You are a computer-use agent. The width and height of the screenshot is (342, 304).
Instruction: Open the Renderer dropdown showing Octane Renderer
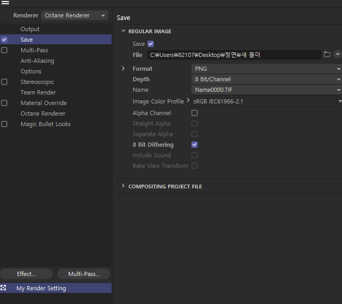click(x=75, y=15)
